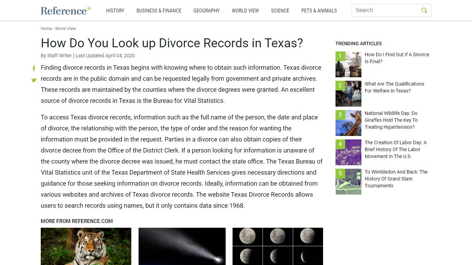The height and width of the screenshot is (265, 472).
Task: Open the Geography menu
Action: [x=207, y=11]
